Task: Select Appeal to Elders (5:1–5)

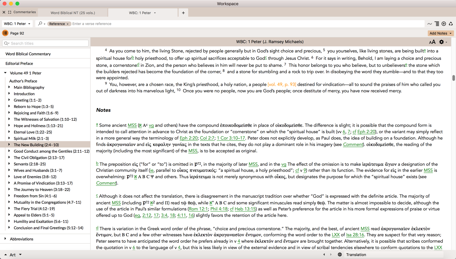Action: (x=34, y=215)
